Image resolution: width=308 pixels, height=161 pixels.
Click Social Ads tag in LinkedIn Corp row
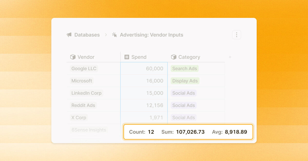[184, 93]
